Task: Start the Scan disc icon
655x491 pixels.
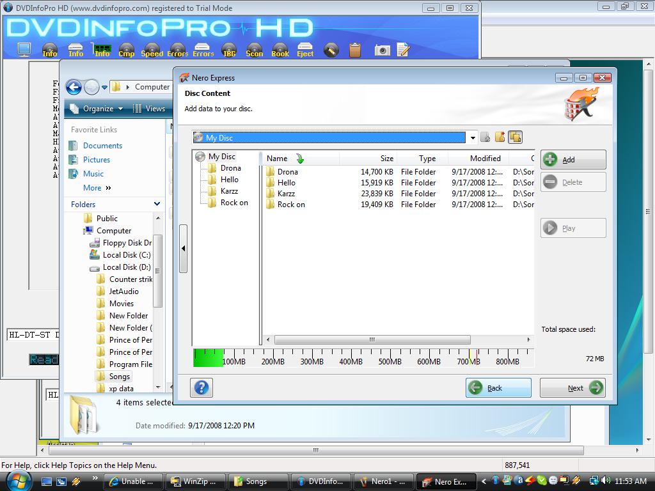Action: click(255, 50)
